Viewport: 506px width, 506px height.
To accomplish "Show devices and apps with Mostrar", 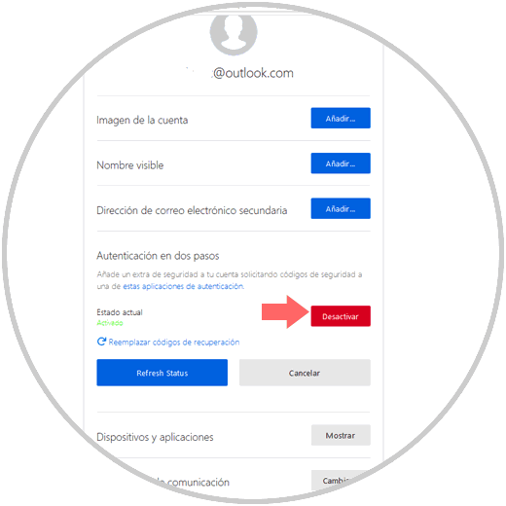I will pos(341,435).
